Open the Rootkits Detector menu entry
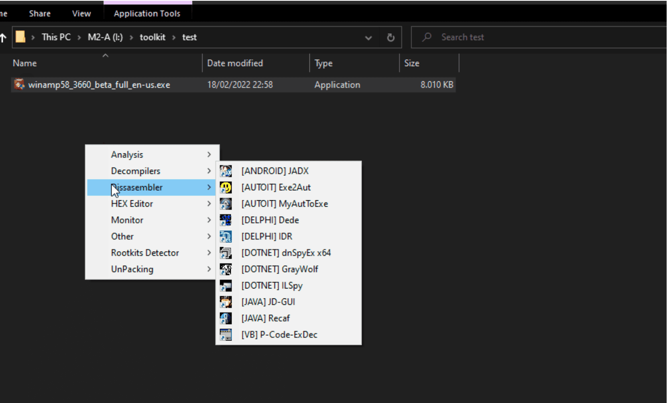Screen dimensions: 667x403 (x=151, y=253)
